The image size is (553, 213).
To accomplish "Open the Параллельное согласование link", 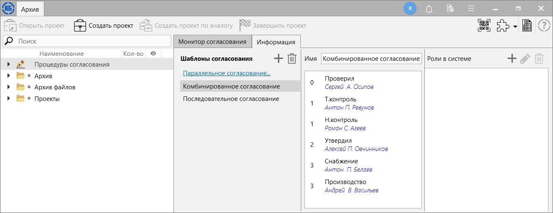I will coord(227,73).
